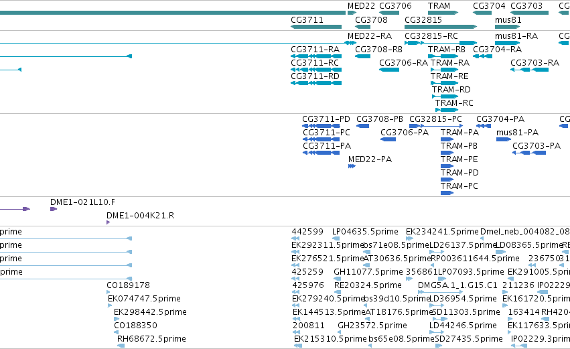Click the RH68672.5prime EST label

pos(151,339)
